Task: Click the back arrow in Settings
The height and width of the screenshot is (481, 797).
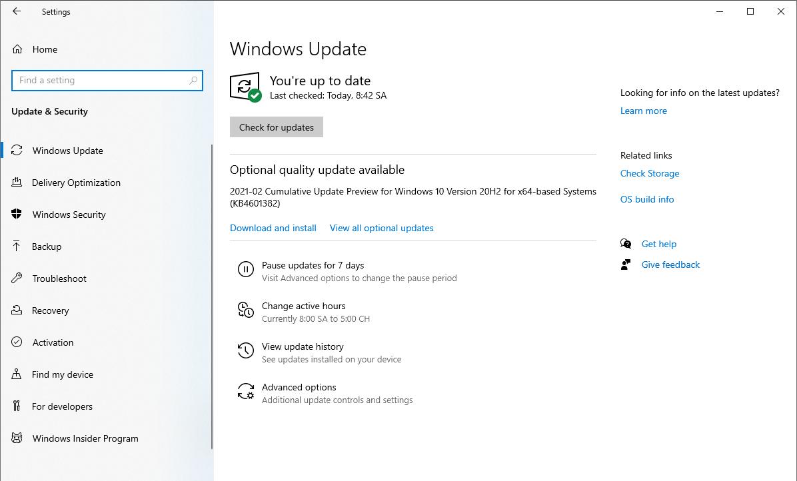Action: pos(17,11)
